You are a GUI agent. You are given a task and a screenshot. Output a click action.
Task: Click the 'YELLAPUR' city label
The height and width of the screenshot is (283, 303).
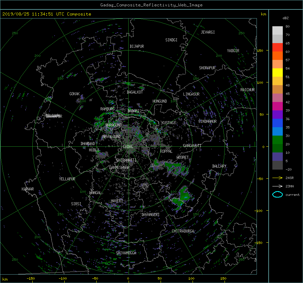(67, 179)
